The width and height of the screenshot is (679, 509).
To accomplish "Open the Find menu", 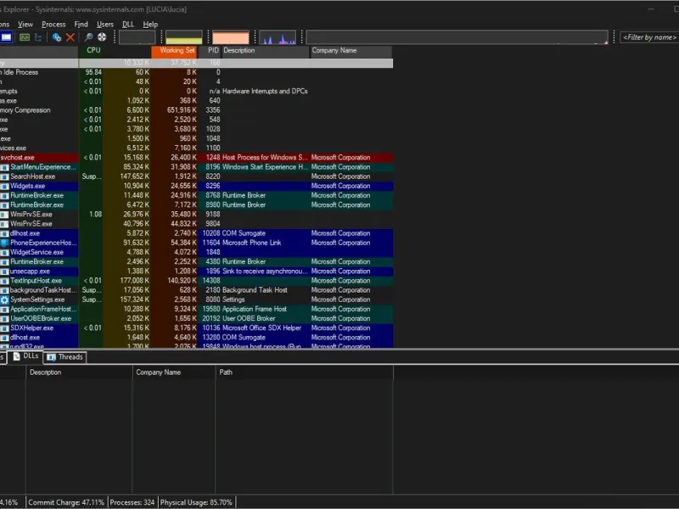I will pos(81,25).
